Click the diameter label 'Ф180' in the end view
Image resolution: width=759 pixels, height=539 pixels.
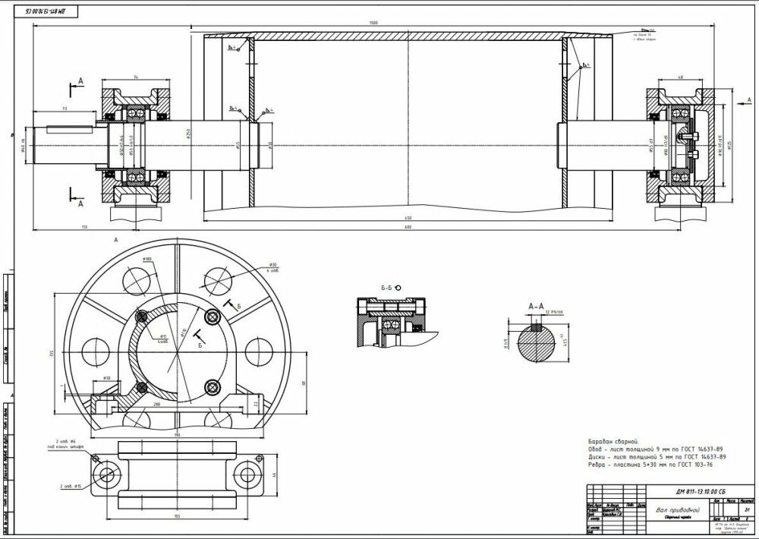tap(148, 259)
